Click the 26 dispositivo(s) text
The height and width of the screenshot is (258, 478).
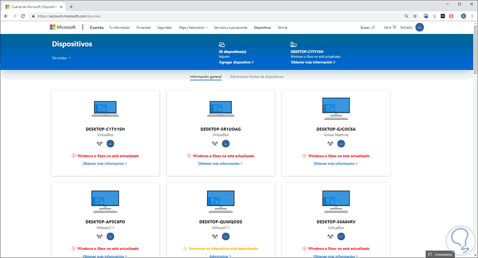tap(232, 52)
